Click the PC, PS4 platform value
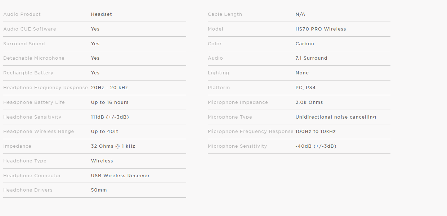 tap(305, 88)
